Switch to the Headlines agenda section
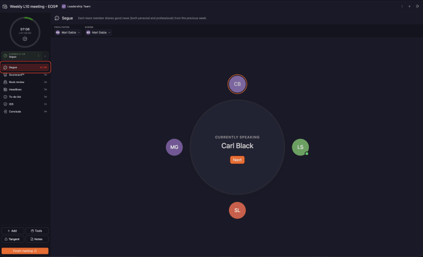This screenshot has height=257, width=423. click(25, 89)
